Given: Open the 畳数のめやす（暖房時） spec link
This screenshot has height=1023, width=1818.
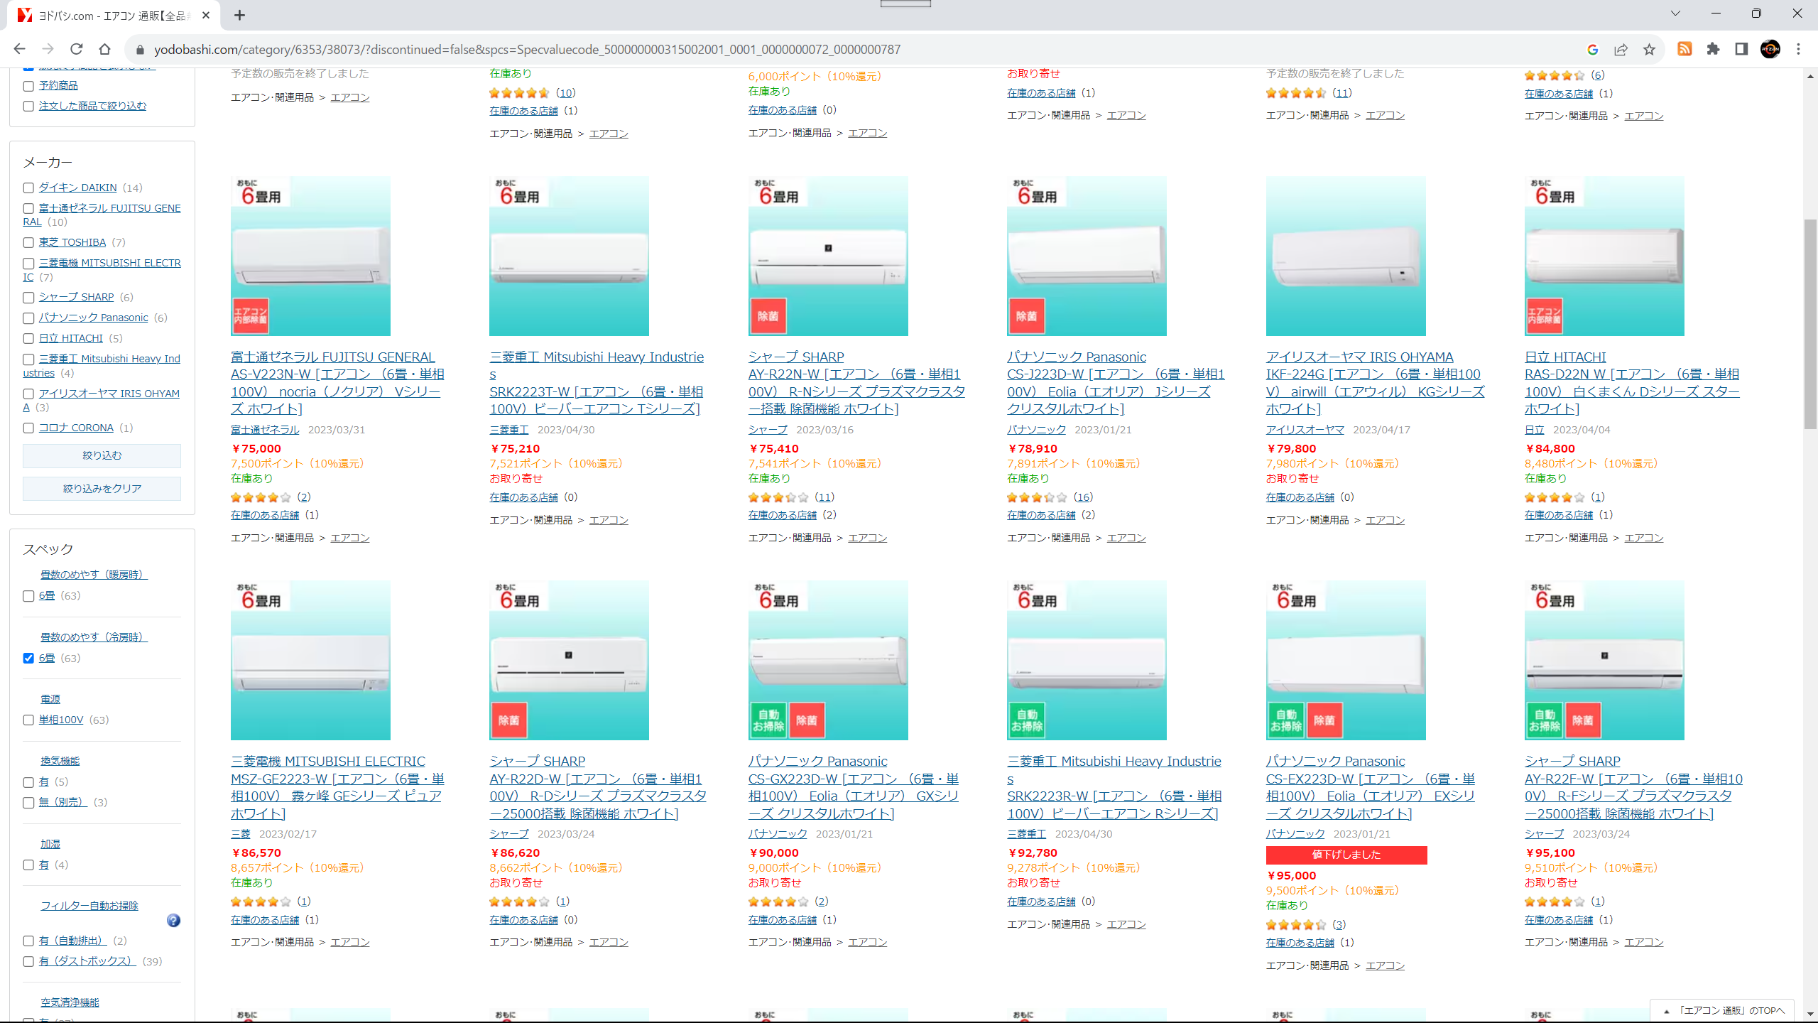Looking at the screenshot, I should point(94,575).
